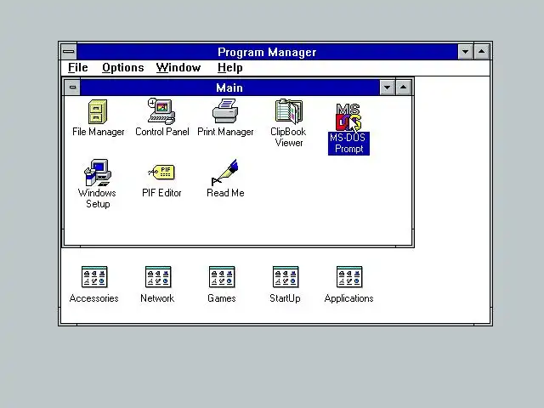
Task: Click the Applications group label
Action: tap(349, 298)
